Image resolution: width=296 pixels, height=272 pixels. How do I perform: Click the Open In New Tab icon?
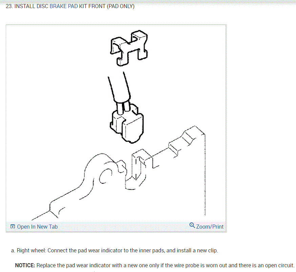(x=13, y=227)
